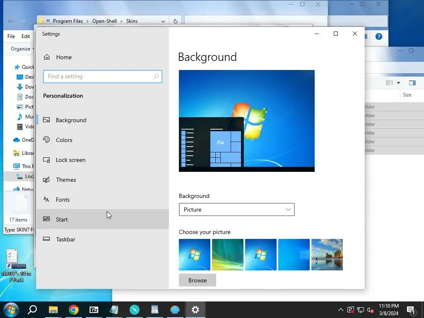Click the Find a setting search box

103,77
